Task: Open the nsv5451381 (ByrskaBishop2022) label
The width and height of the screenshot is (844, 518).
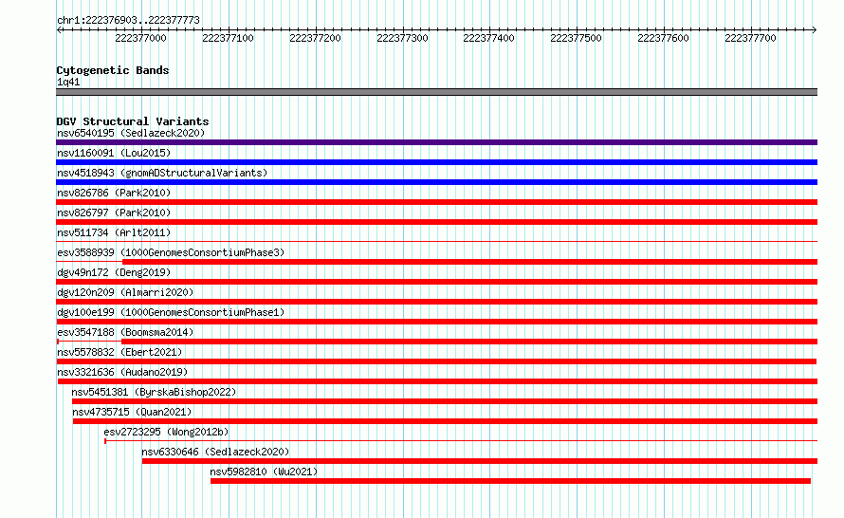Action: coord(154,392)
